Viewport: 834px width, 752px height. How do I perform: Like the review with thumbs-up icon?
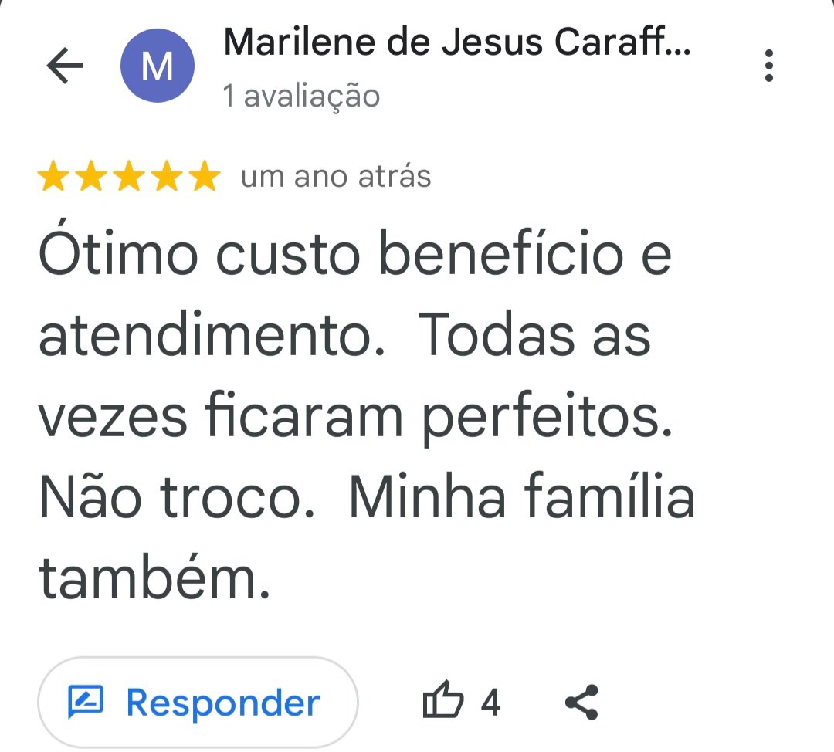pyautogui.click(x=443, y=702)
